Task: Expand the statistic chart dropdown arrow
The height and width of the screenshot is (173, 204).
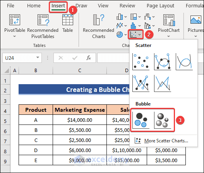Action: 139,26
